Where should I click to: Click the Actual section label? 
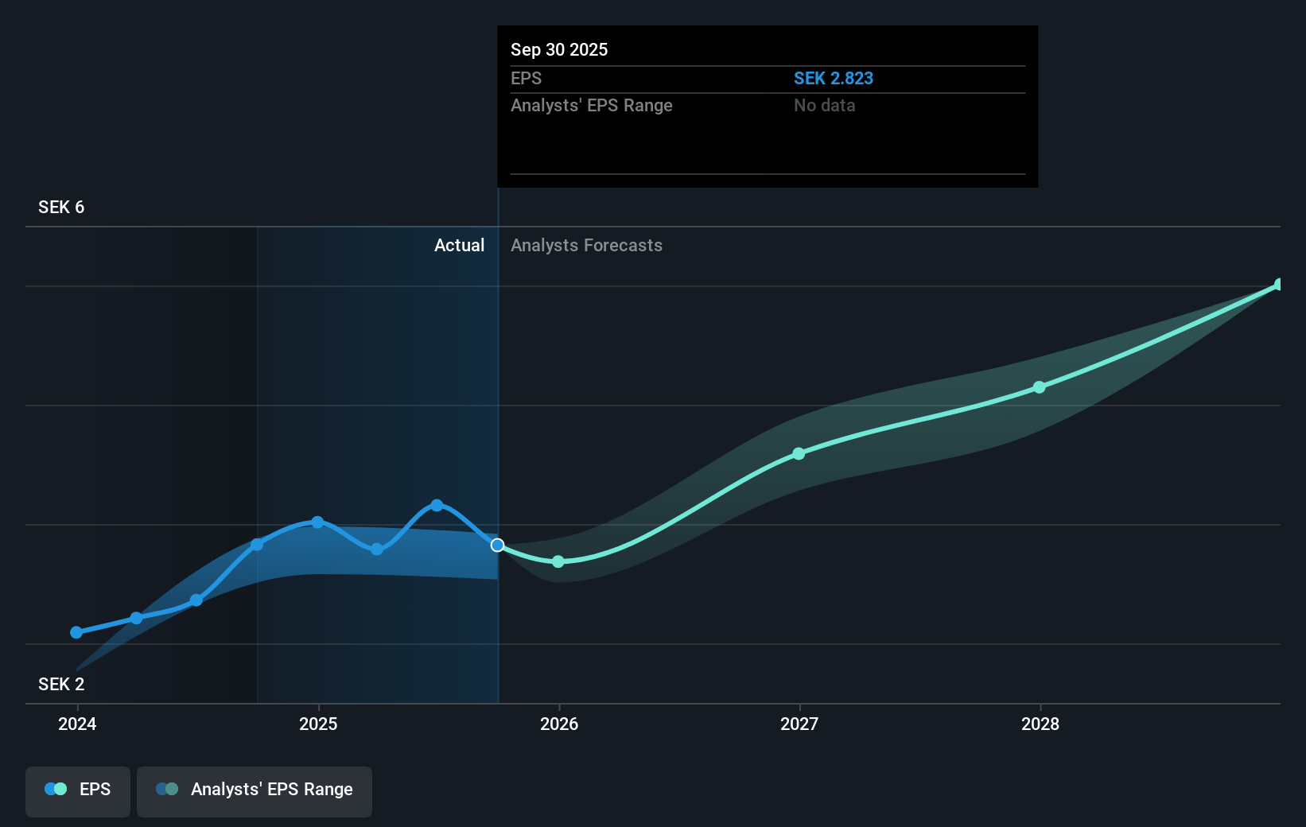coord(459,246)
